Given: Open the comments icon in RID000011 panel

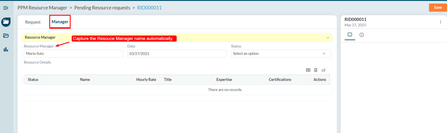Looking at the screenshot, I should 350,35.
